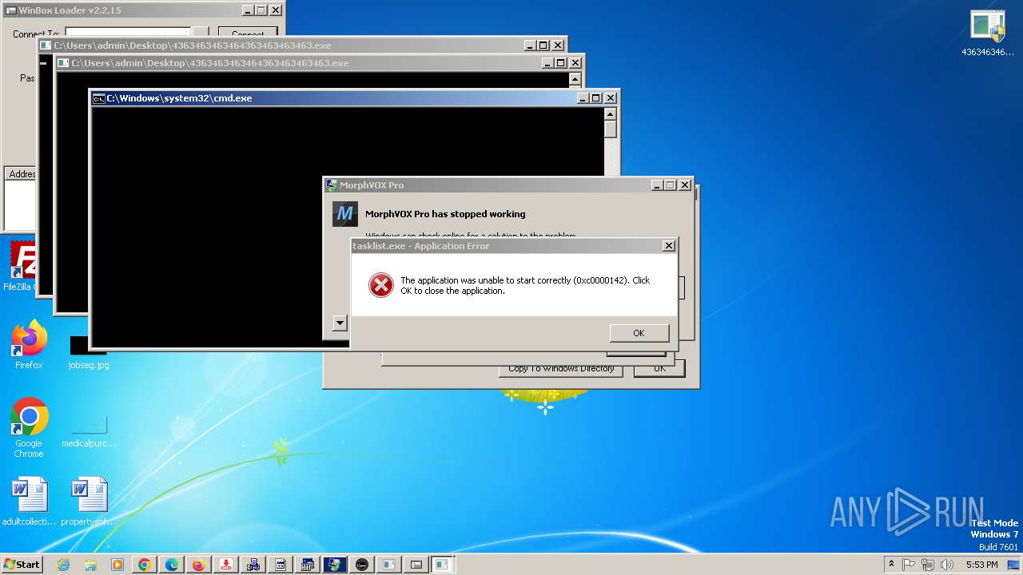Click the cmd.exe title bar icon
This screenshot has width=1023, height=575.
pyautogui.click(x=99, y=98)
